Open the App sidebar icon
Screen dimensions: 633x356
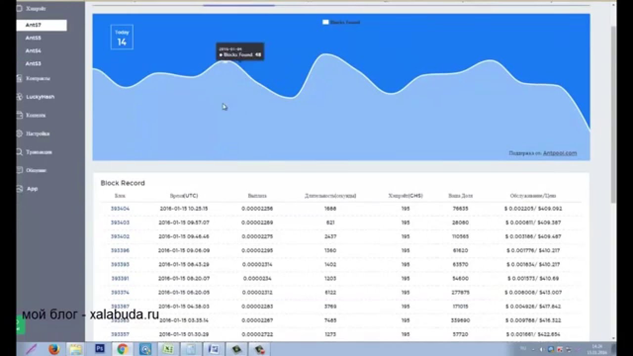pyautogui.click(x=20, y=188)
